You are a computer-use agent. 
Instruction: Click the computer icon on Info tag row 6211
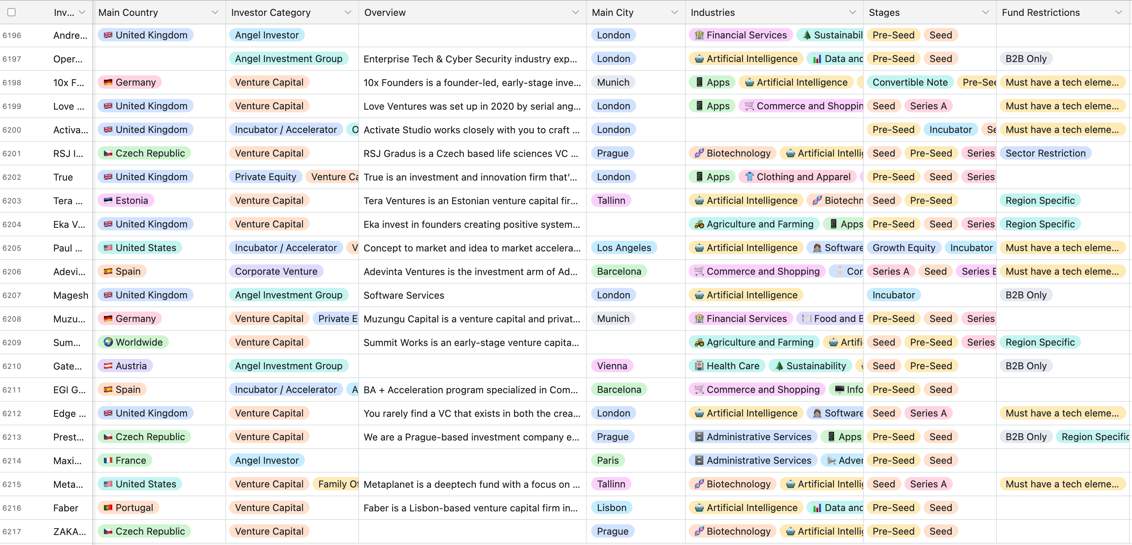[839, 390]
